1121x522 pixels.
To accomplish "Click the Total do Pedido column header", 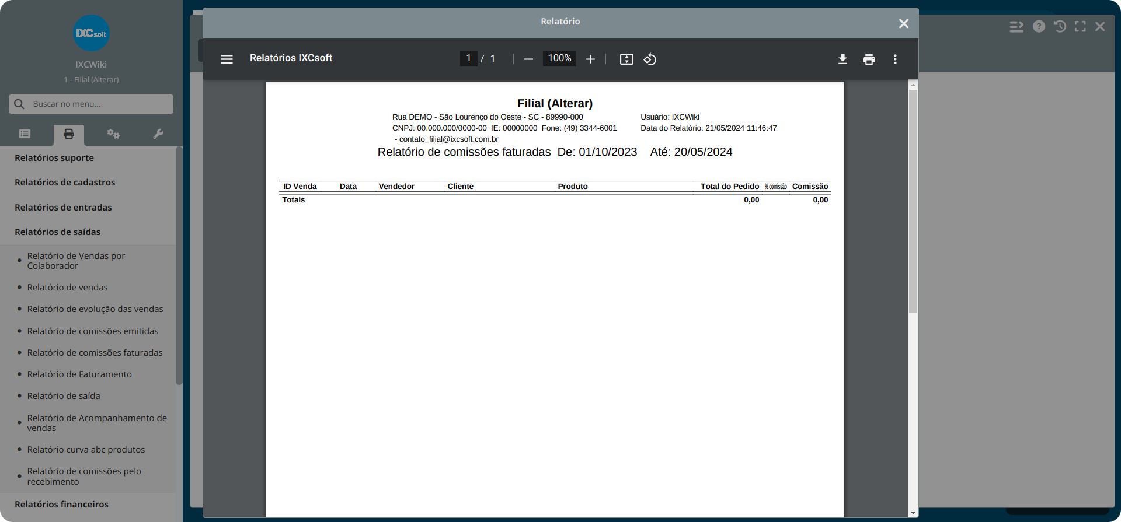I will pos(730,187).
